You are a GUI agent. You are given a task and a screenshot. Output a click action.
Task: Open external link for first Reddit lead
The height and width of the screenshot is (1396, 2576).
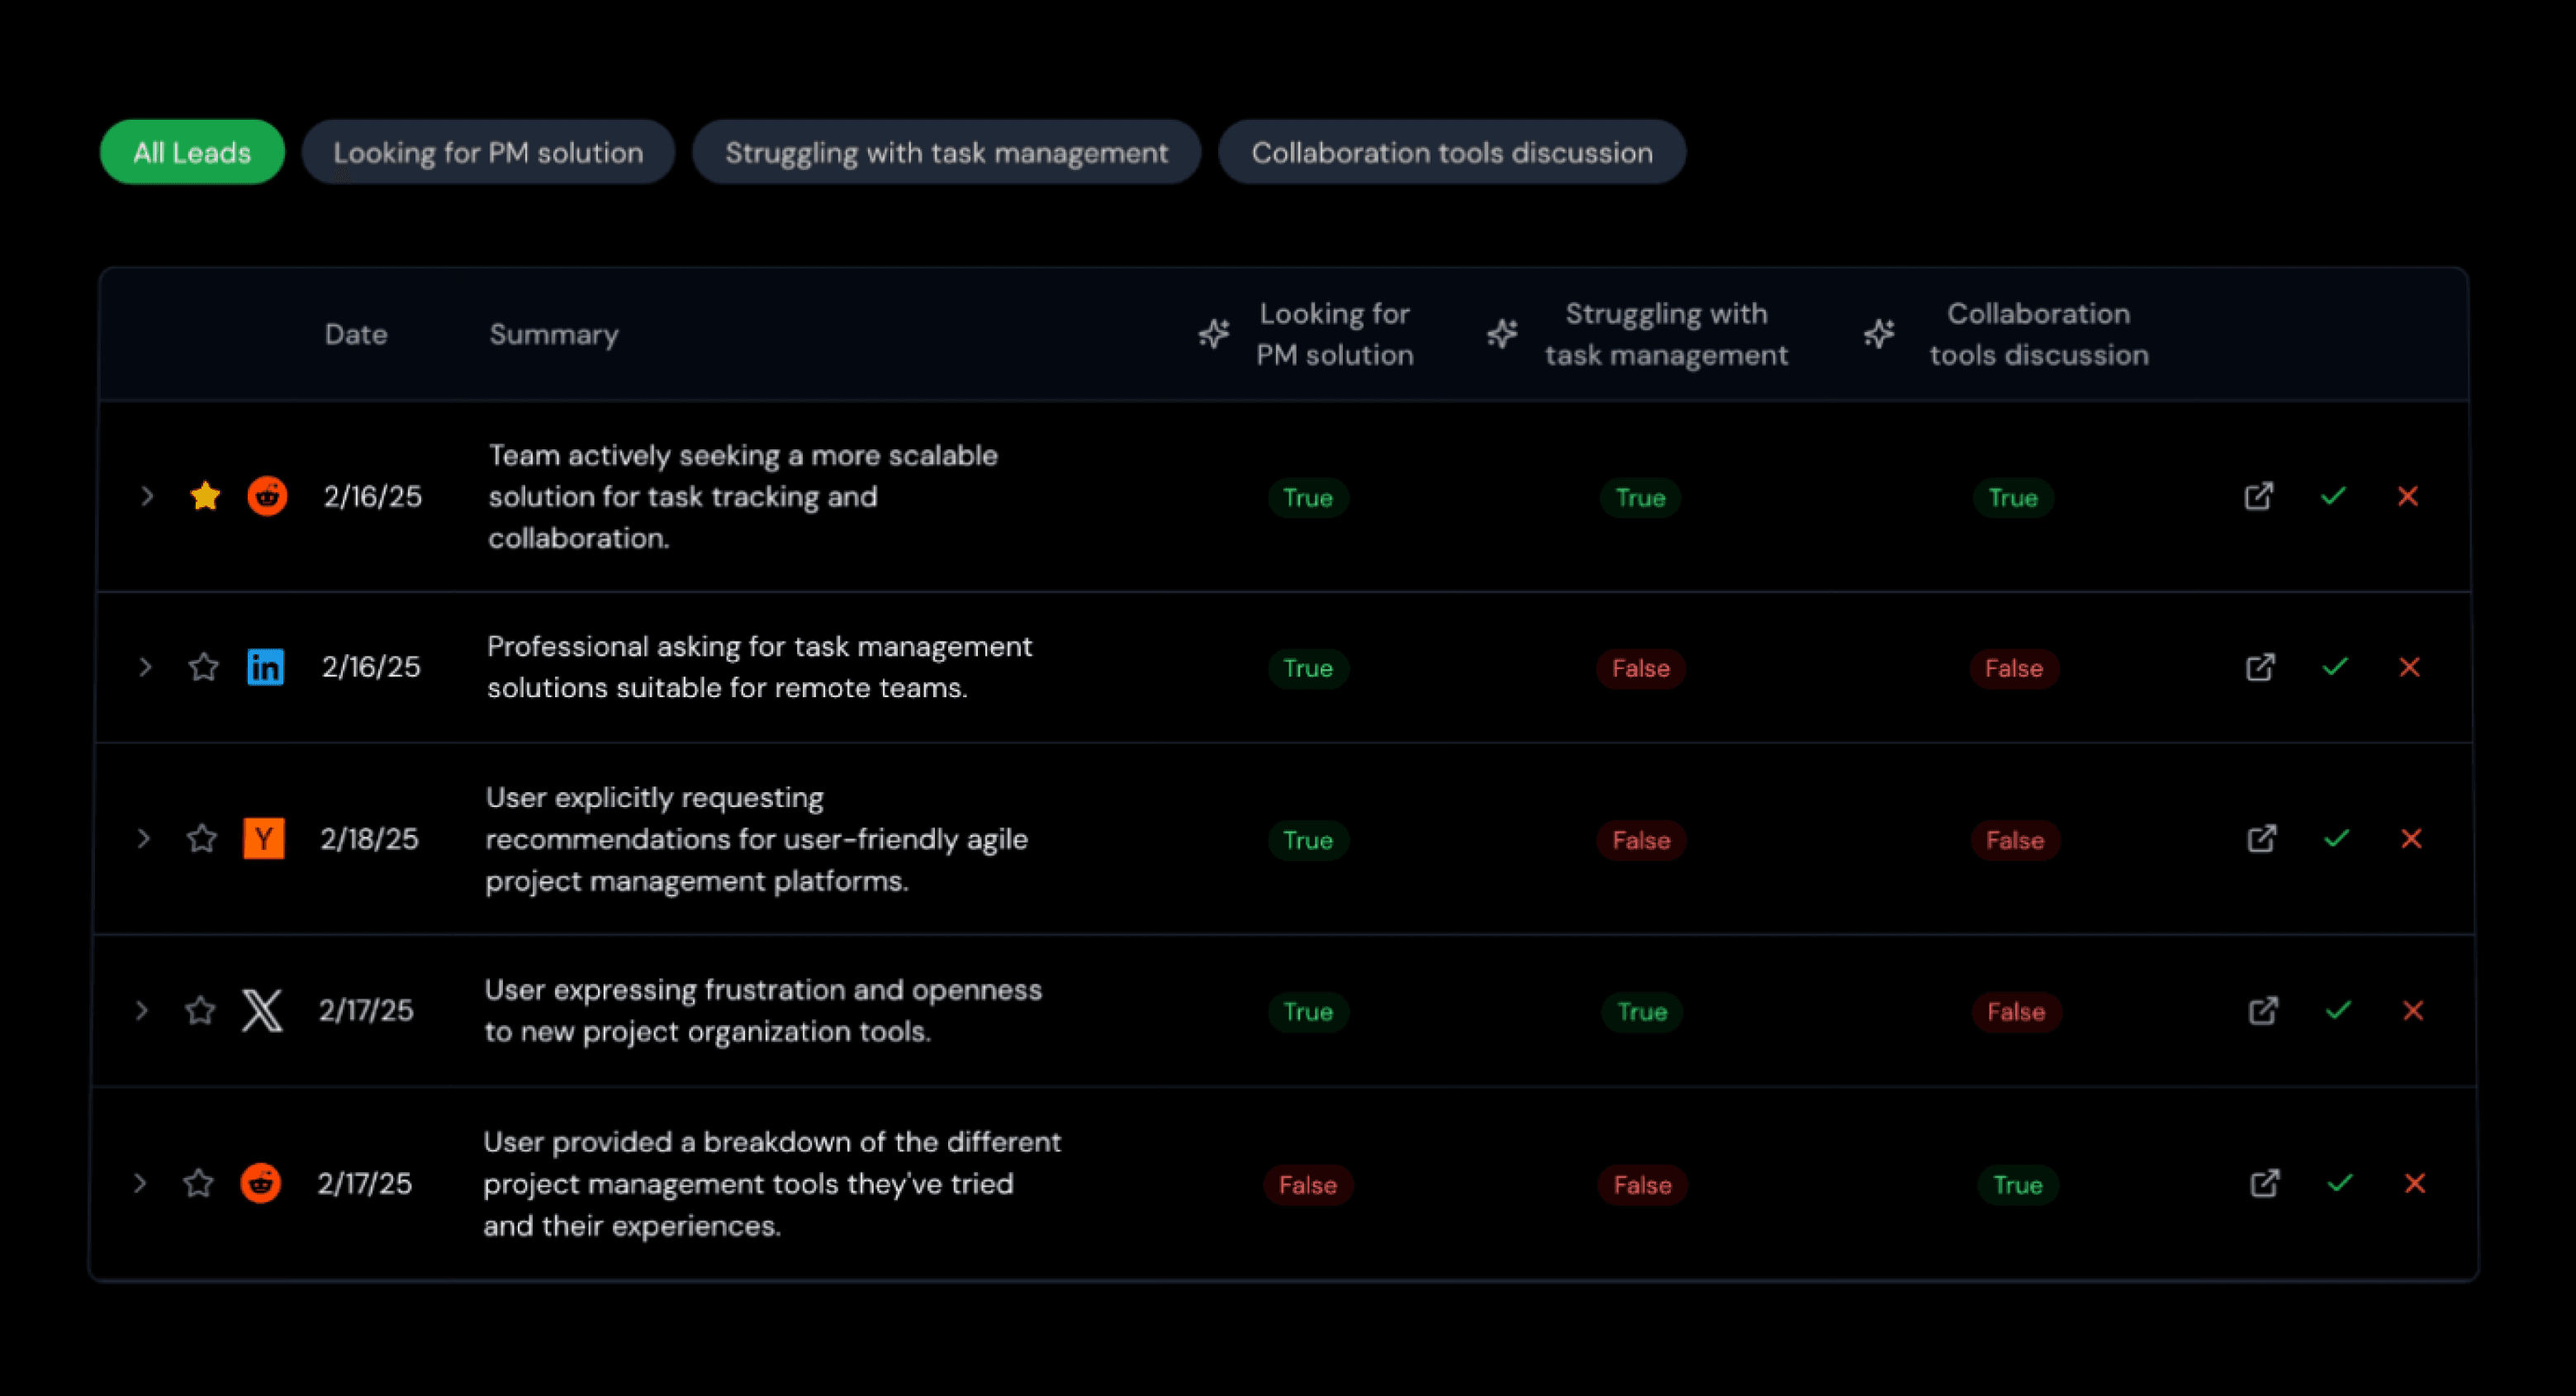coord(2258,496)
